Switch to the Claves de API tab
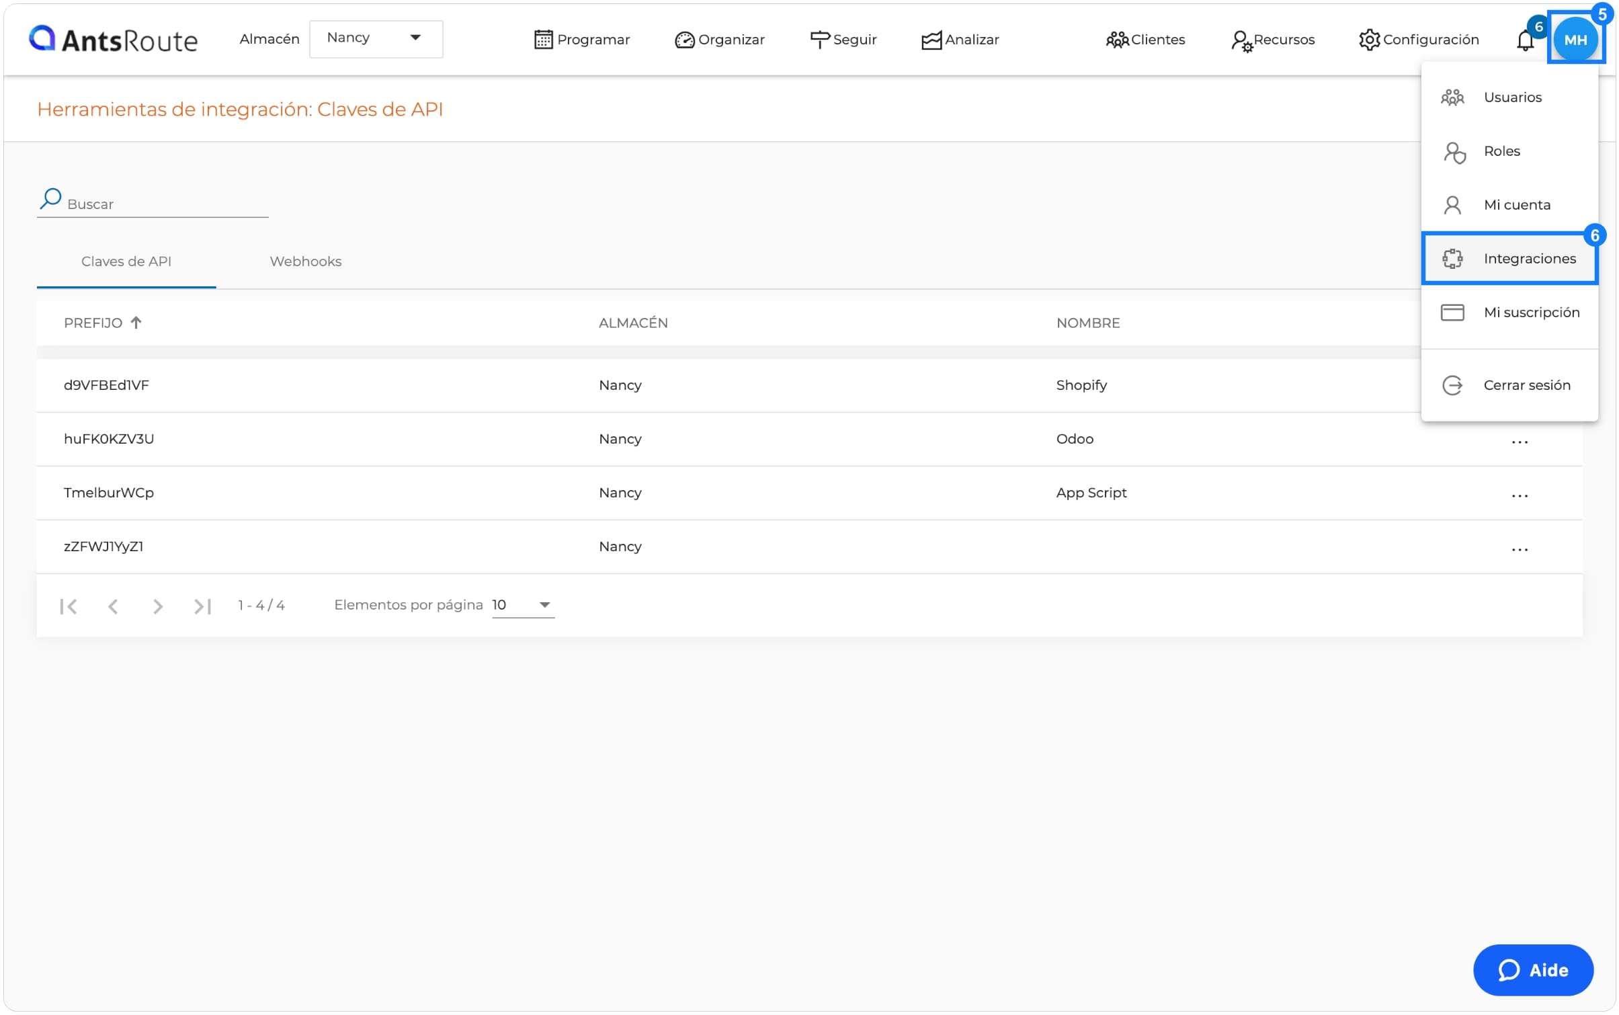 pyautogui.click(x=126, y=261)
